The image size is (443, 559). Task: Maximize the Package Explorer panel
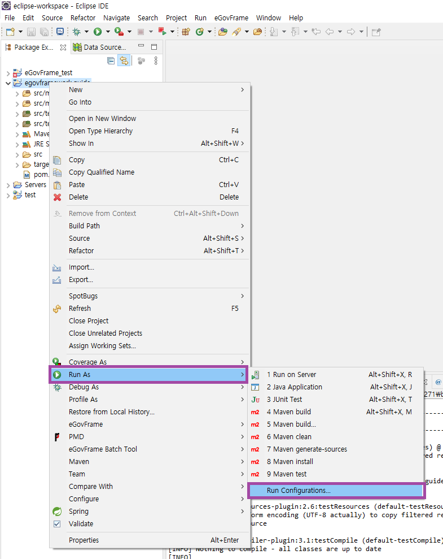(154, 47)
